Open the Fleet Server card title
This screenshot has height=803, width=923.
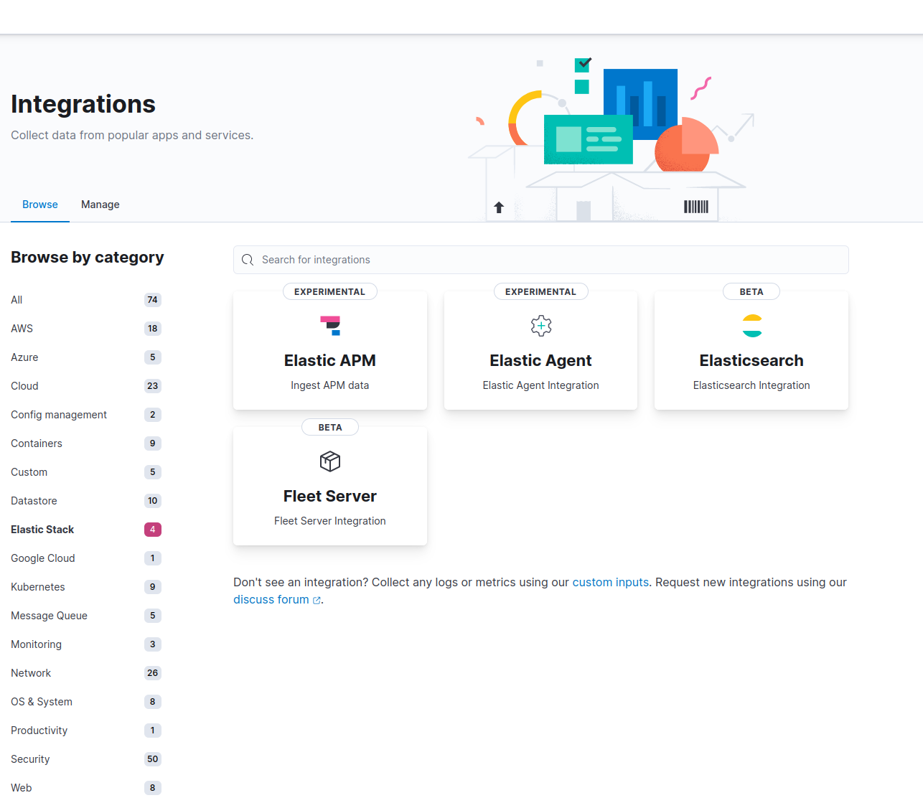tap(330, 496)
